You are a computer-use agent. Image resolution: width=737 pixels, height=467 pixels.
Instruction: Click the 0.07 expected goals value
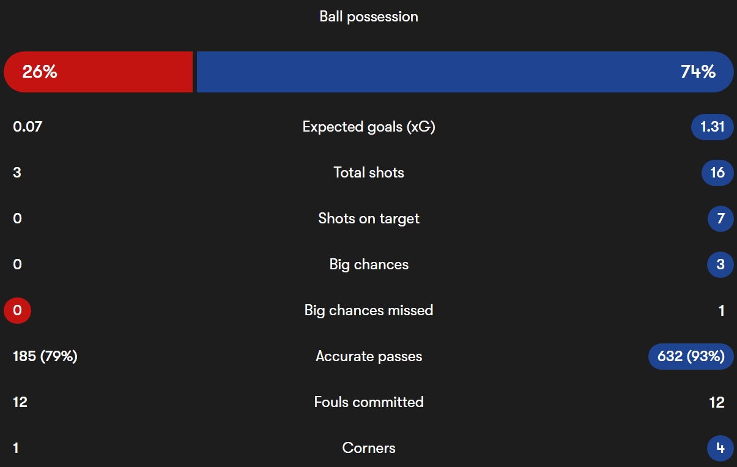28,127
